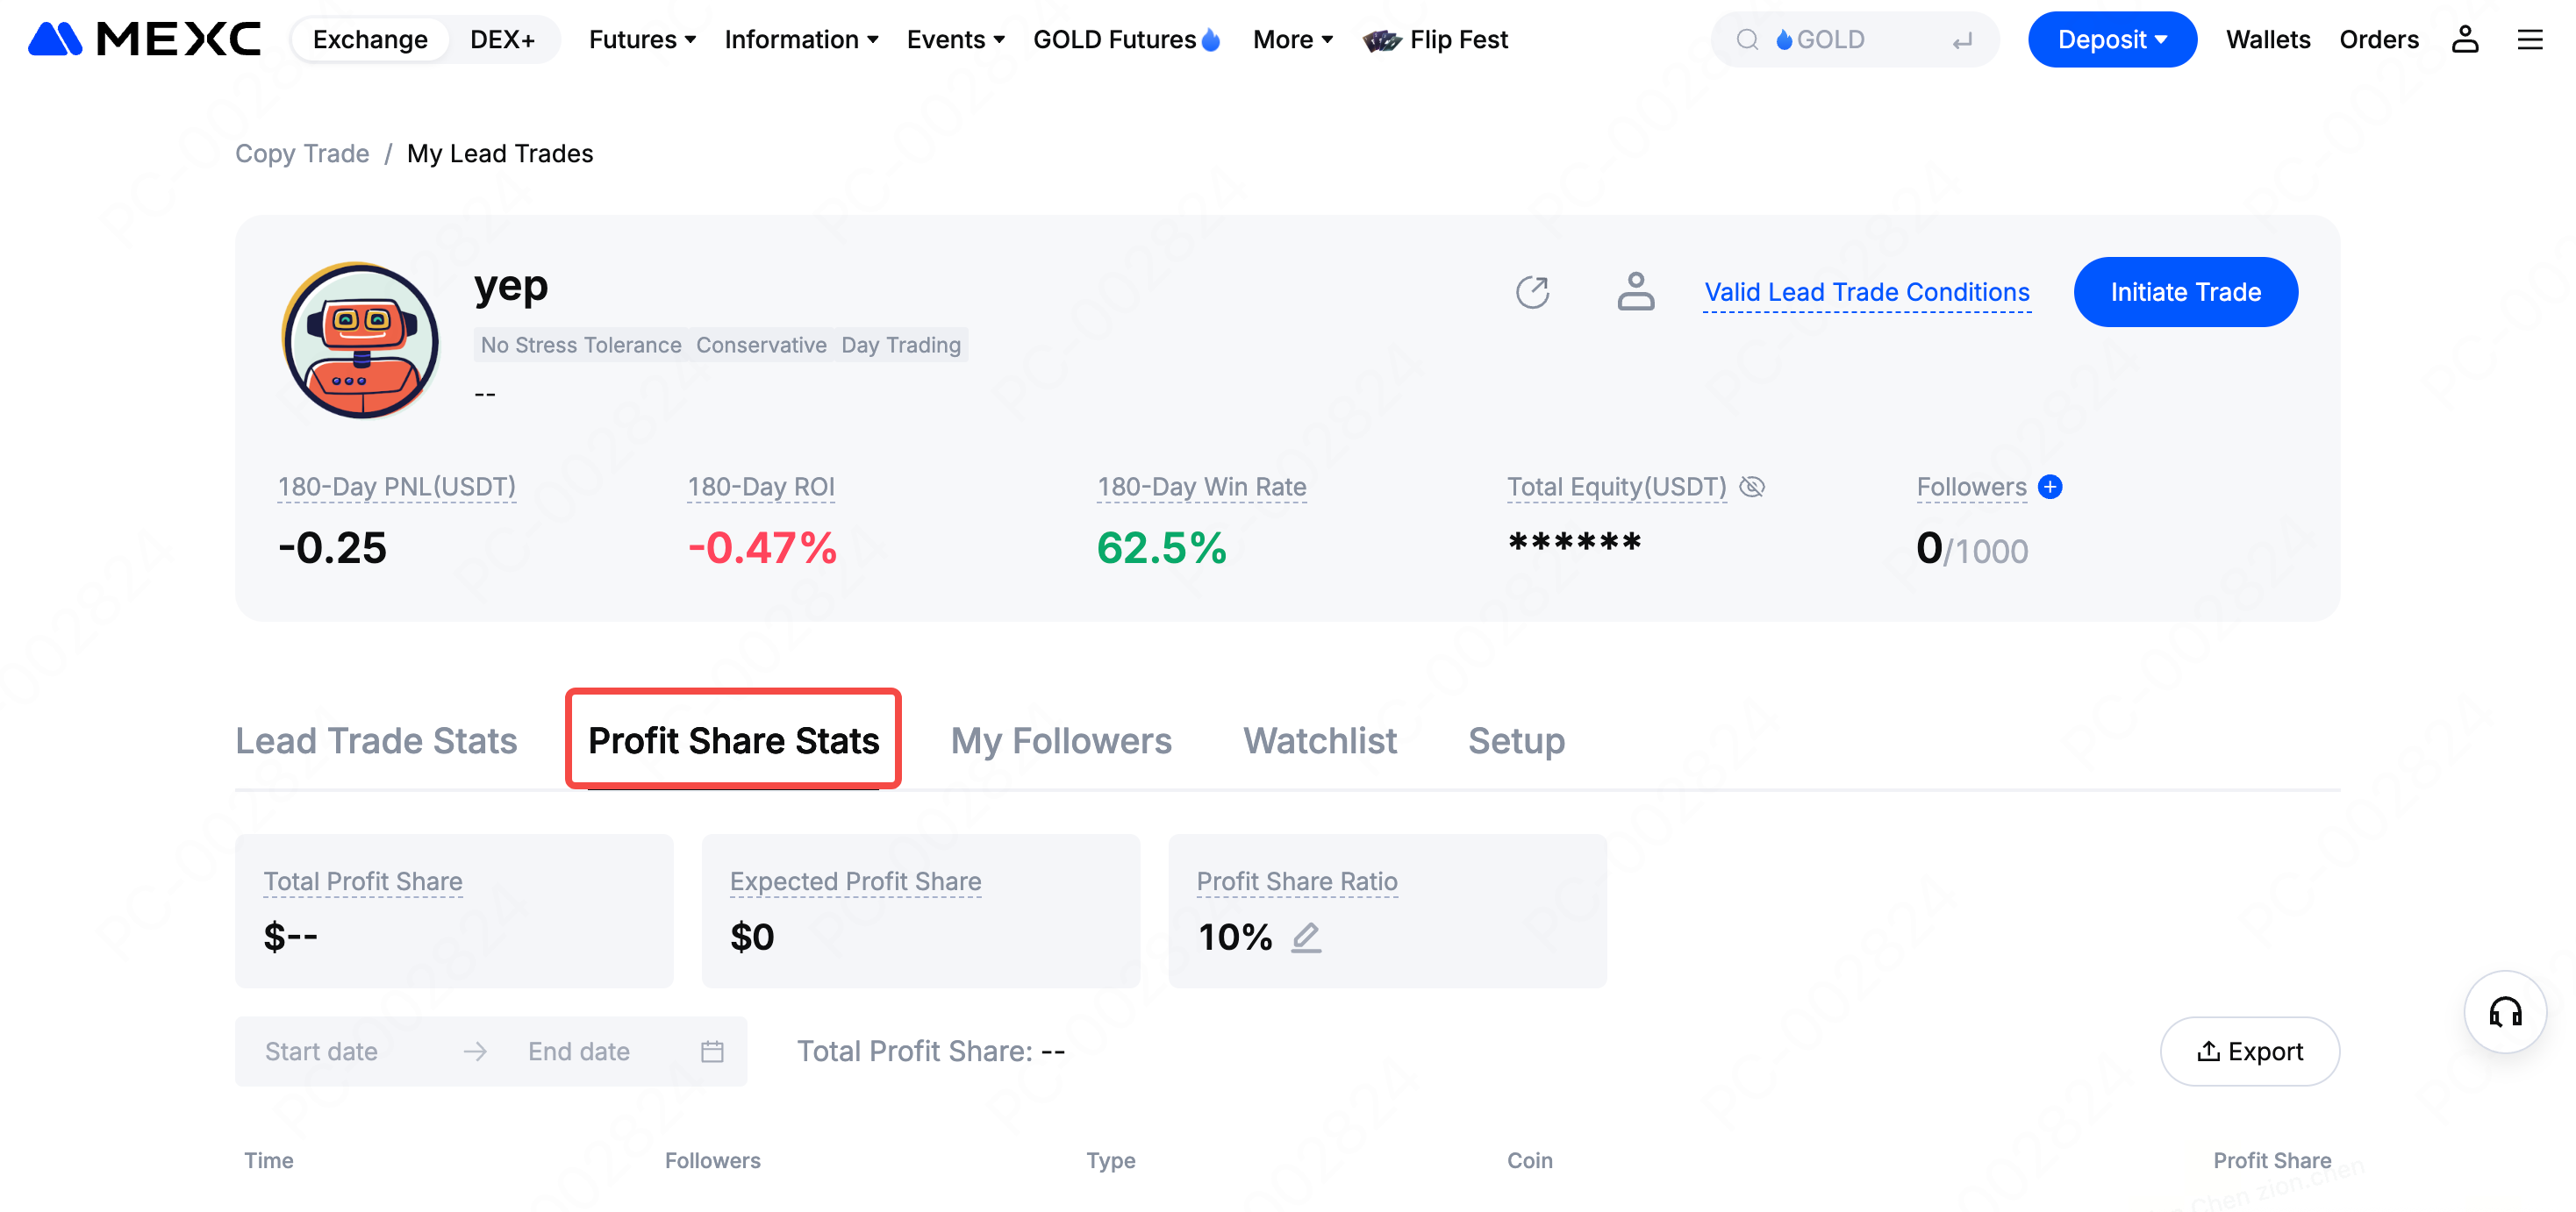Viewport: 2576px width, 1212px height.
Task: Open the Lead Trade Stats tab
Action: pyautogui.click(x=376, y=741)
